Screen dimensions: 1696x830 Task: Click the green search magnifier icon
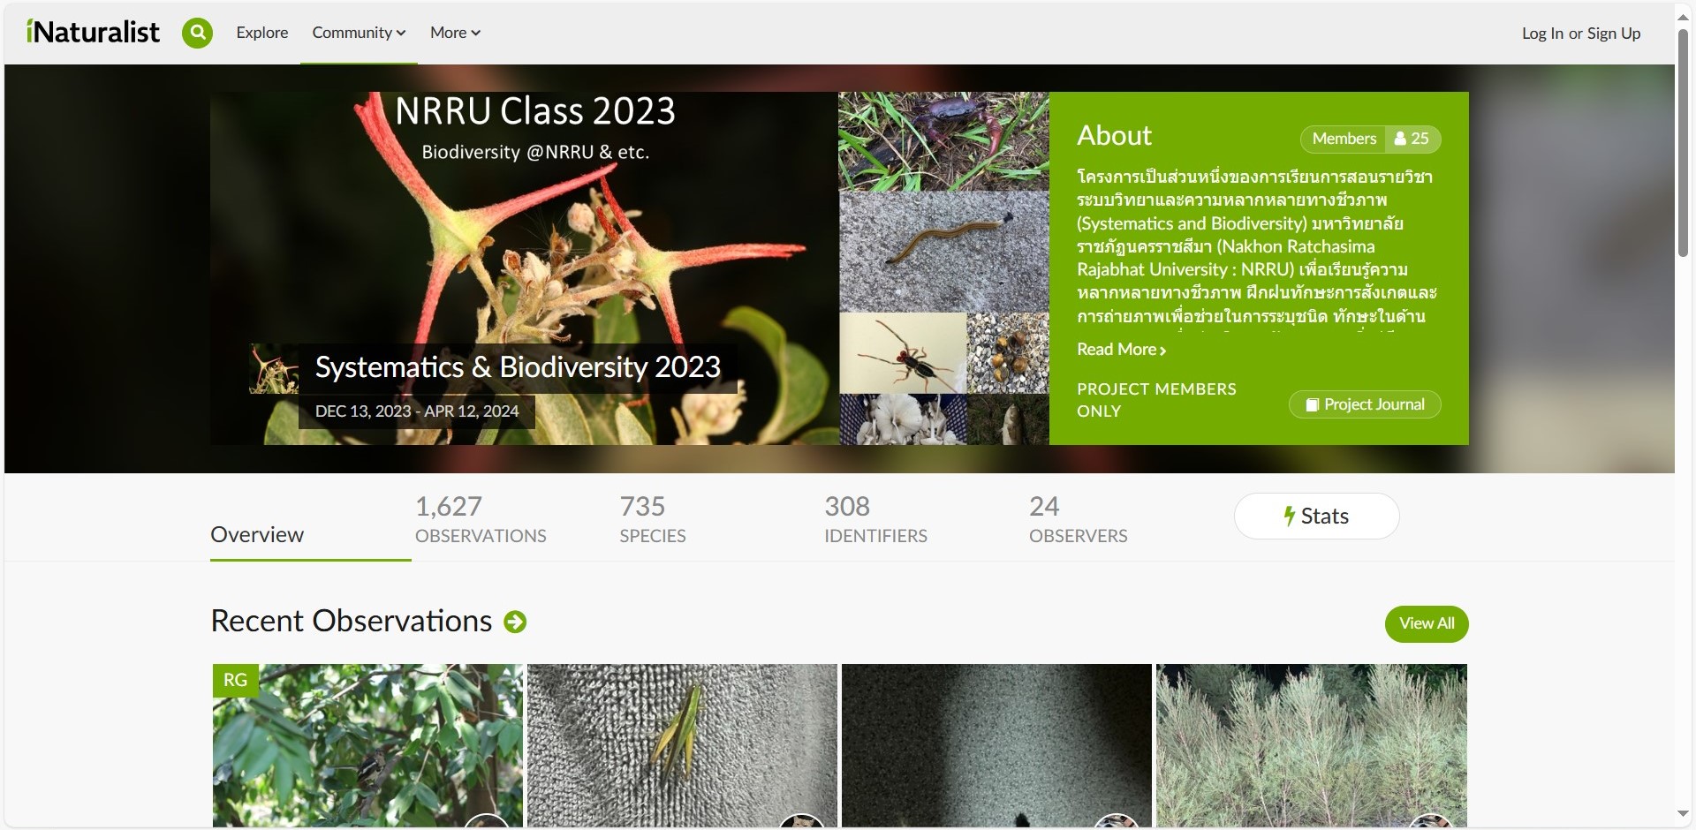pos(197,33)
